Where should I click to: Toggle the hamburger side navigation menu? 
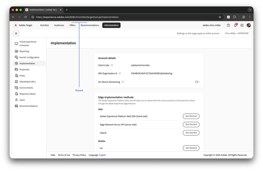point(16,34)
